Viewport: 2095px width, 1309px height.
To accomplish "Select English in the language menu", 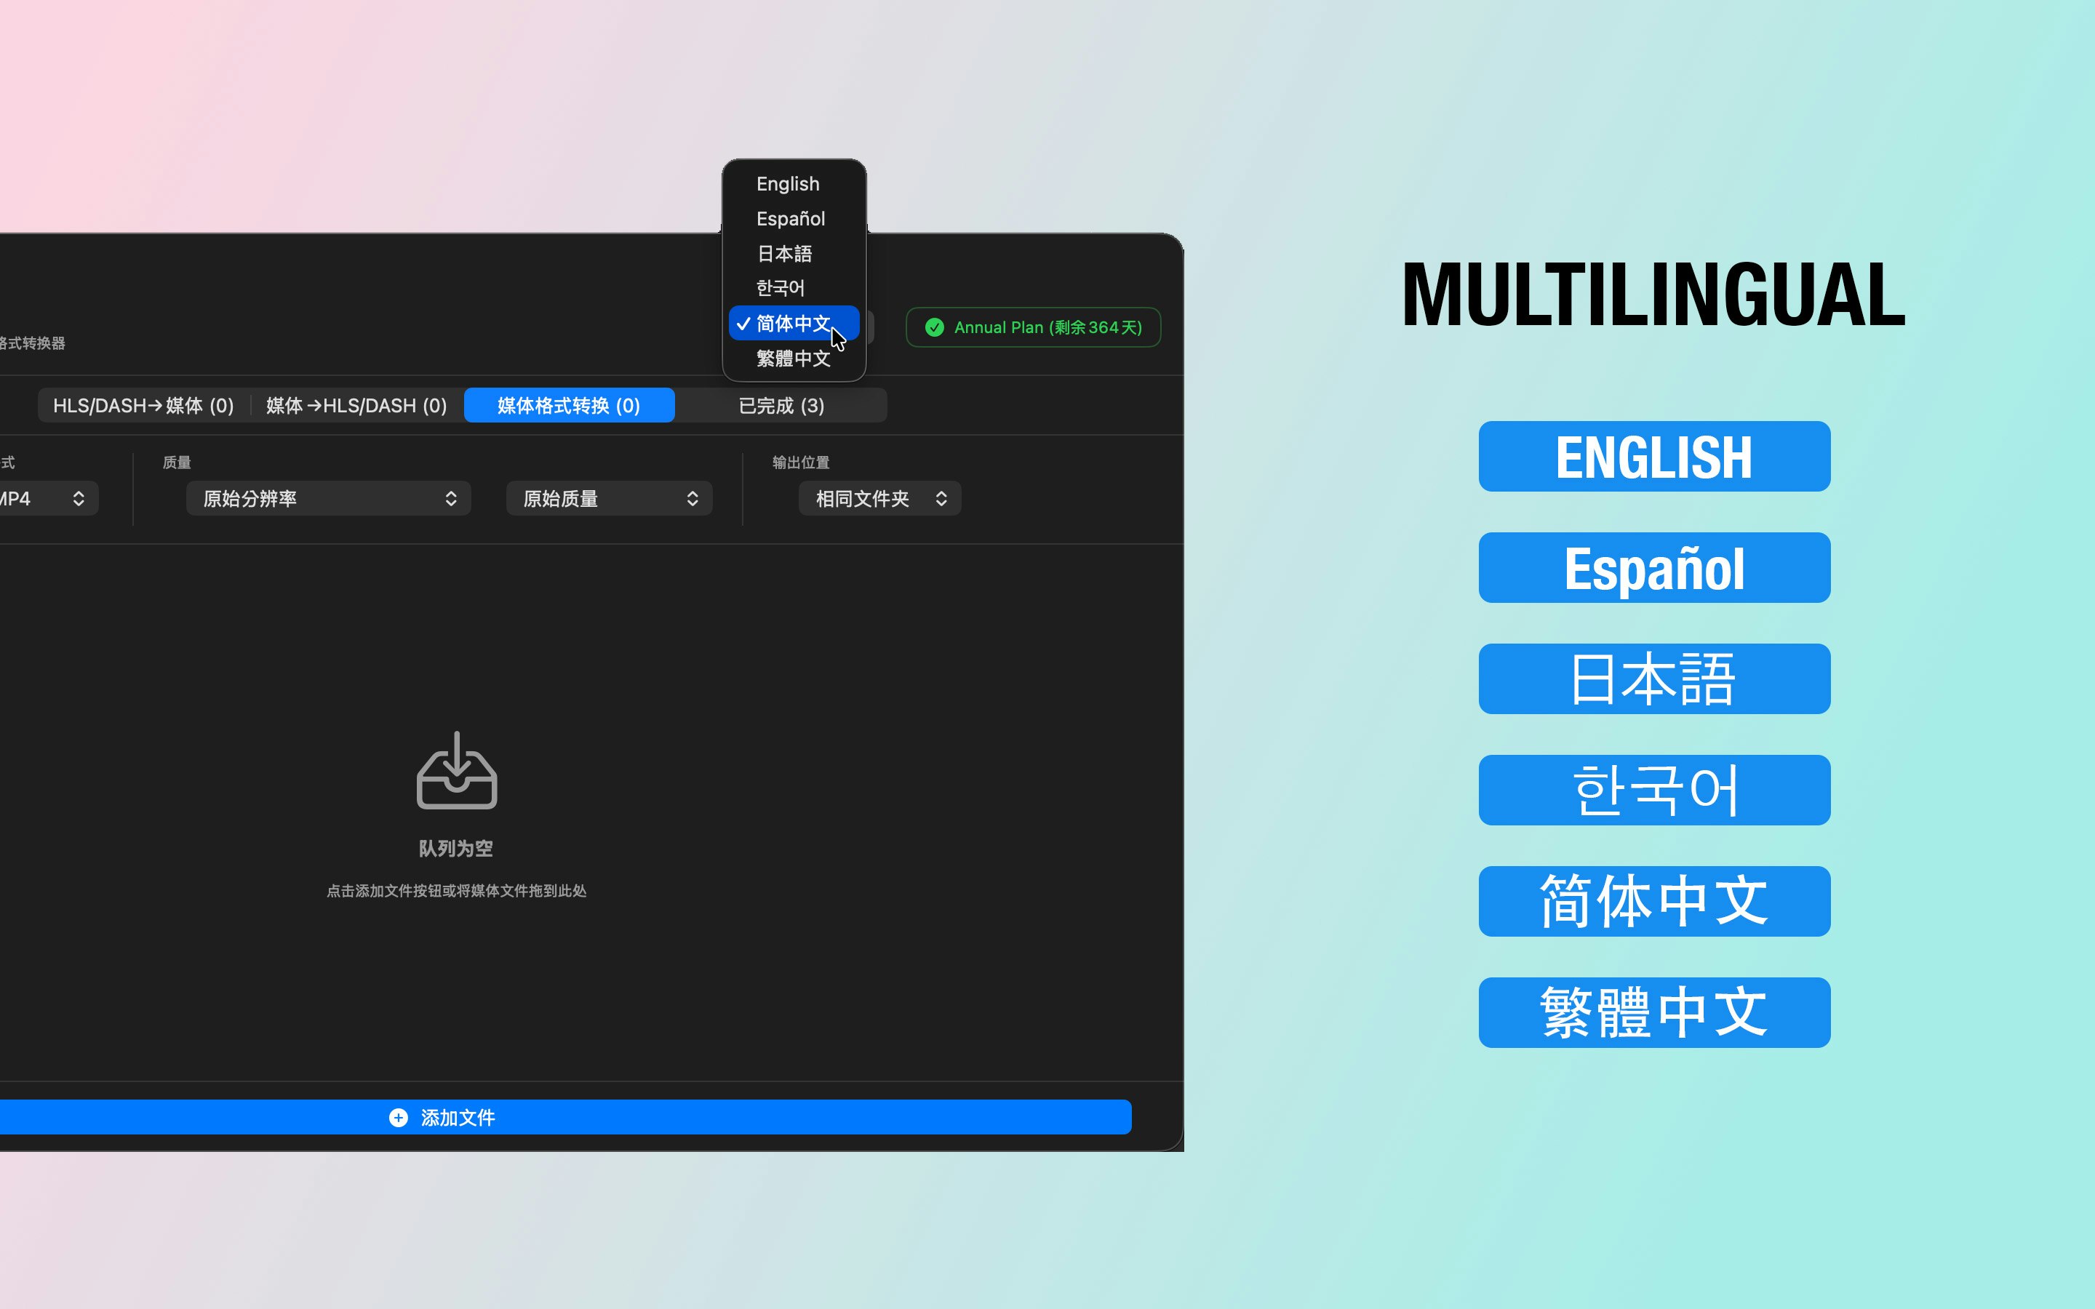I will (x=787, y=183).
